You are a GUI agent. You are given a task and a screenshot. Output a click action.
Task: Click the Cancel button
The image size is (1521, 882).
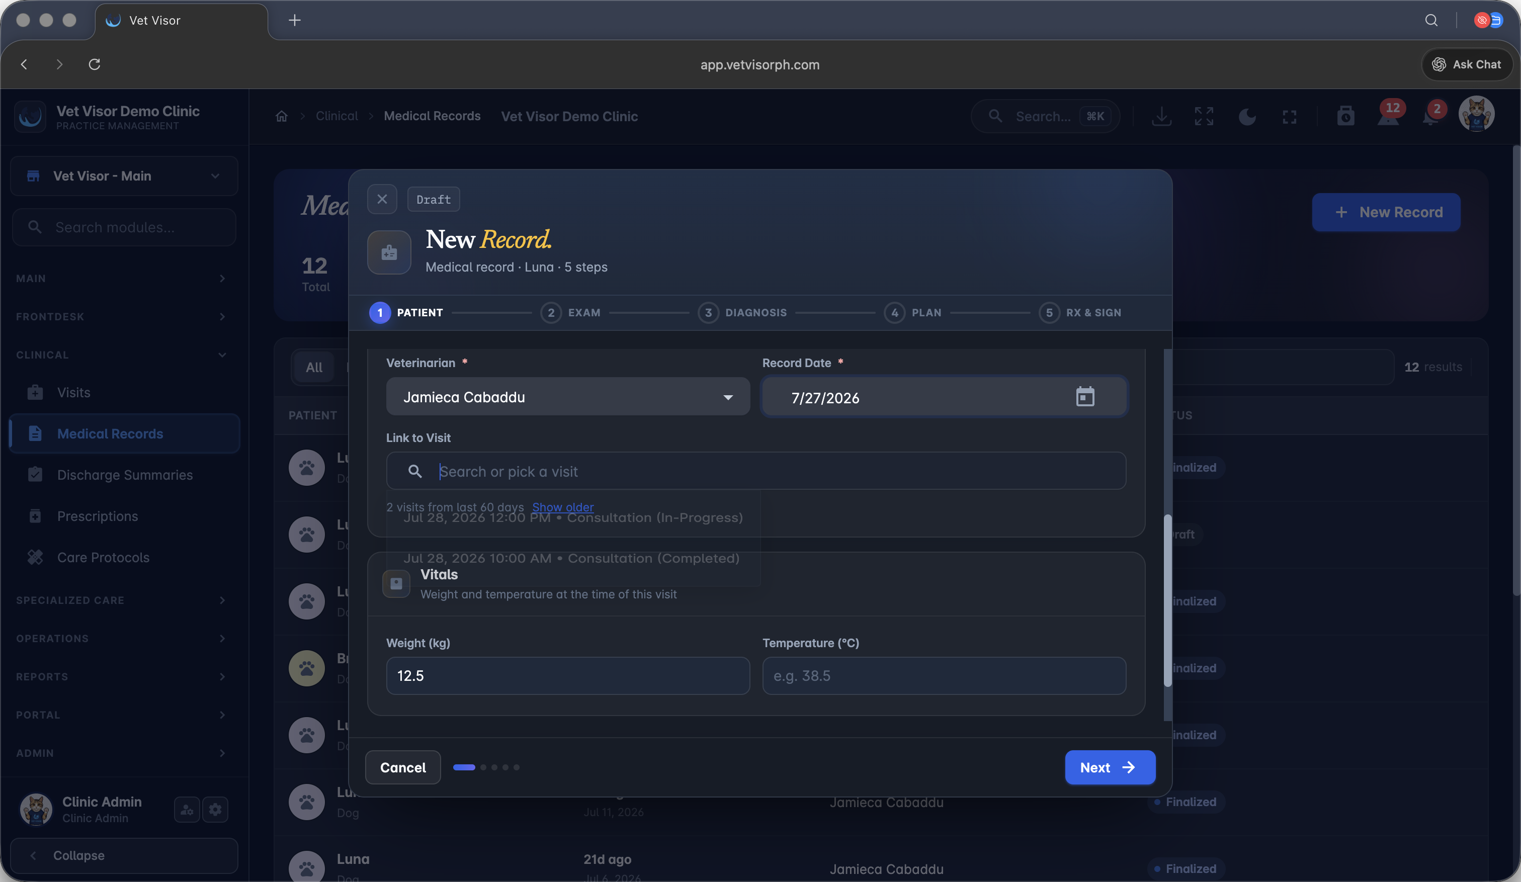[x=402, y=767]
